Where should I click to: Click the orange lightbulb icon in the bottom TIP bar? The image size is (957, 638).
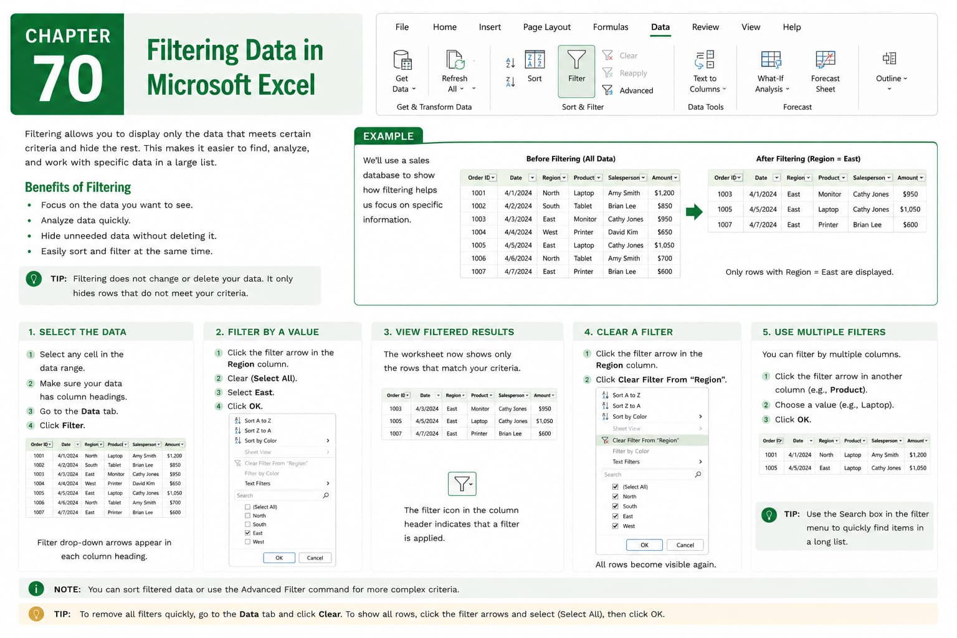tap(36, 614)
